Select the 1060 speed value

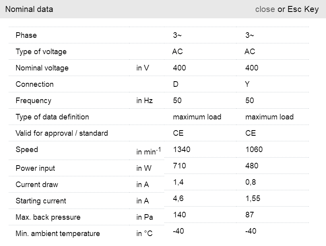(254, 150)
